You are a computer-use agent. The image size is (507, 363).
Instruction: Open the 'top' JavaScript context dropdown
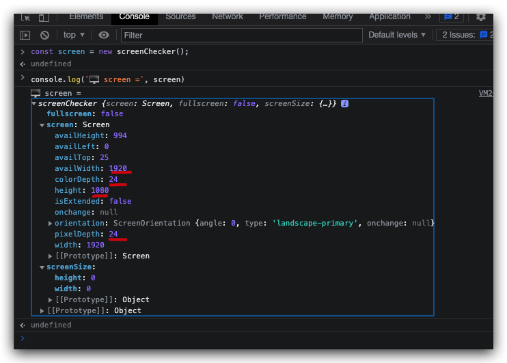pos(74,35)
